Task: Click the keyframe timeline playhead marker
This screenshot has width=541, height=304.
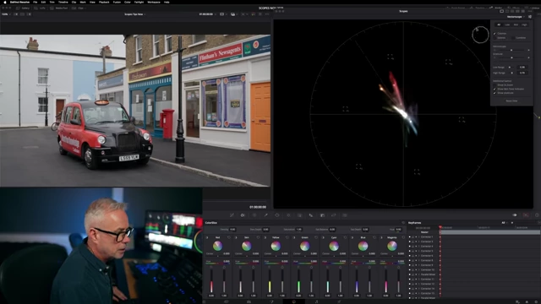Action: 440,227
